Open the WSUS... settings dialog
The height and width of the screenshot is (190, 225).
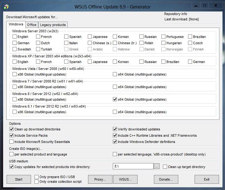point(125,179)
